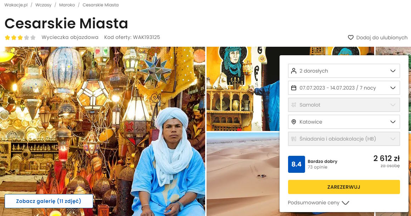Image resolution: width=411 pixels, height=216 pixels.
Task: Open the desert dunes photo thumbnail
Action: click(243, 174)
